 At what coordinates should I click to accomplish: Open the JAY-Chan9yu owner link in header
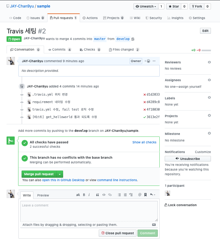(x=22, y=6)
